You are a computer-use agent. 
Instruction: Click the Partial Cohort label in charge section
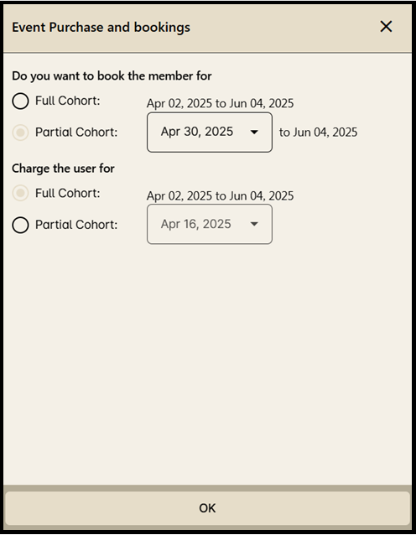[x=76, y=225]
